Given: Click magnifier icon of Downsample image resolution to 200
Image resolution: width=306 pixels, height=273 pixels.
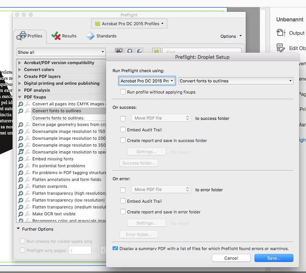Looking at the screenshot, I should [x=21, y=139].
